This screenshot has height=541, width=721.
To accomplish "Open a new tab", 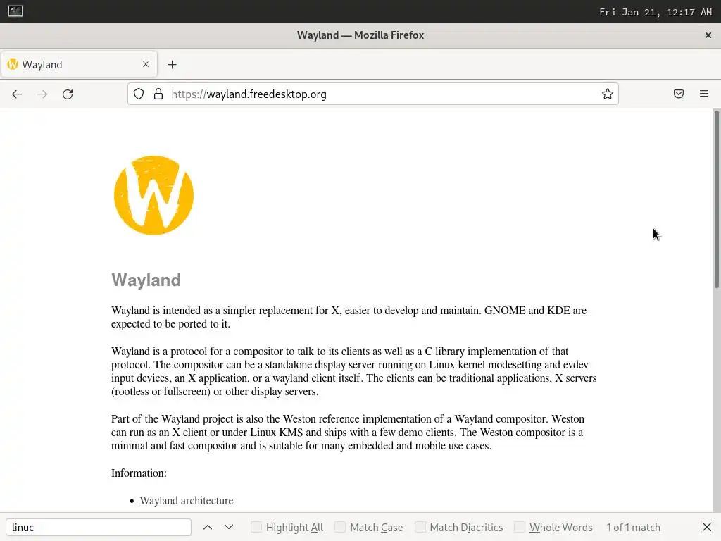I will [172, 64].
